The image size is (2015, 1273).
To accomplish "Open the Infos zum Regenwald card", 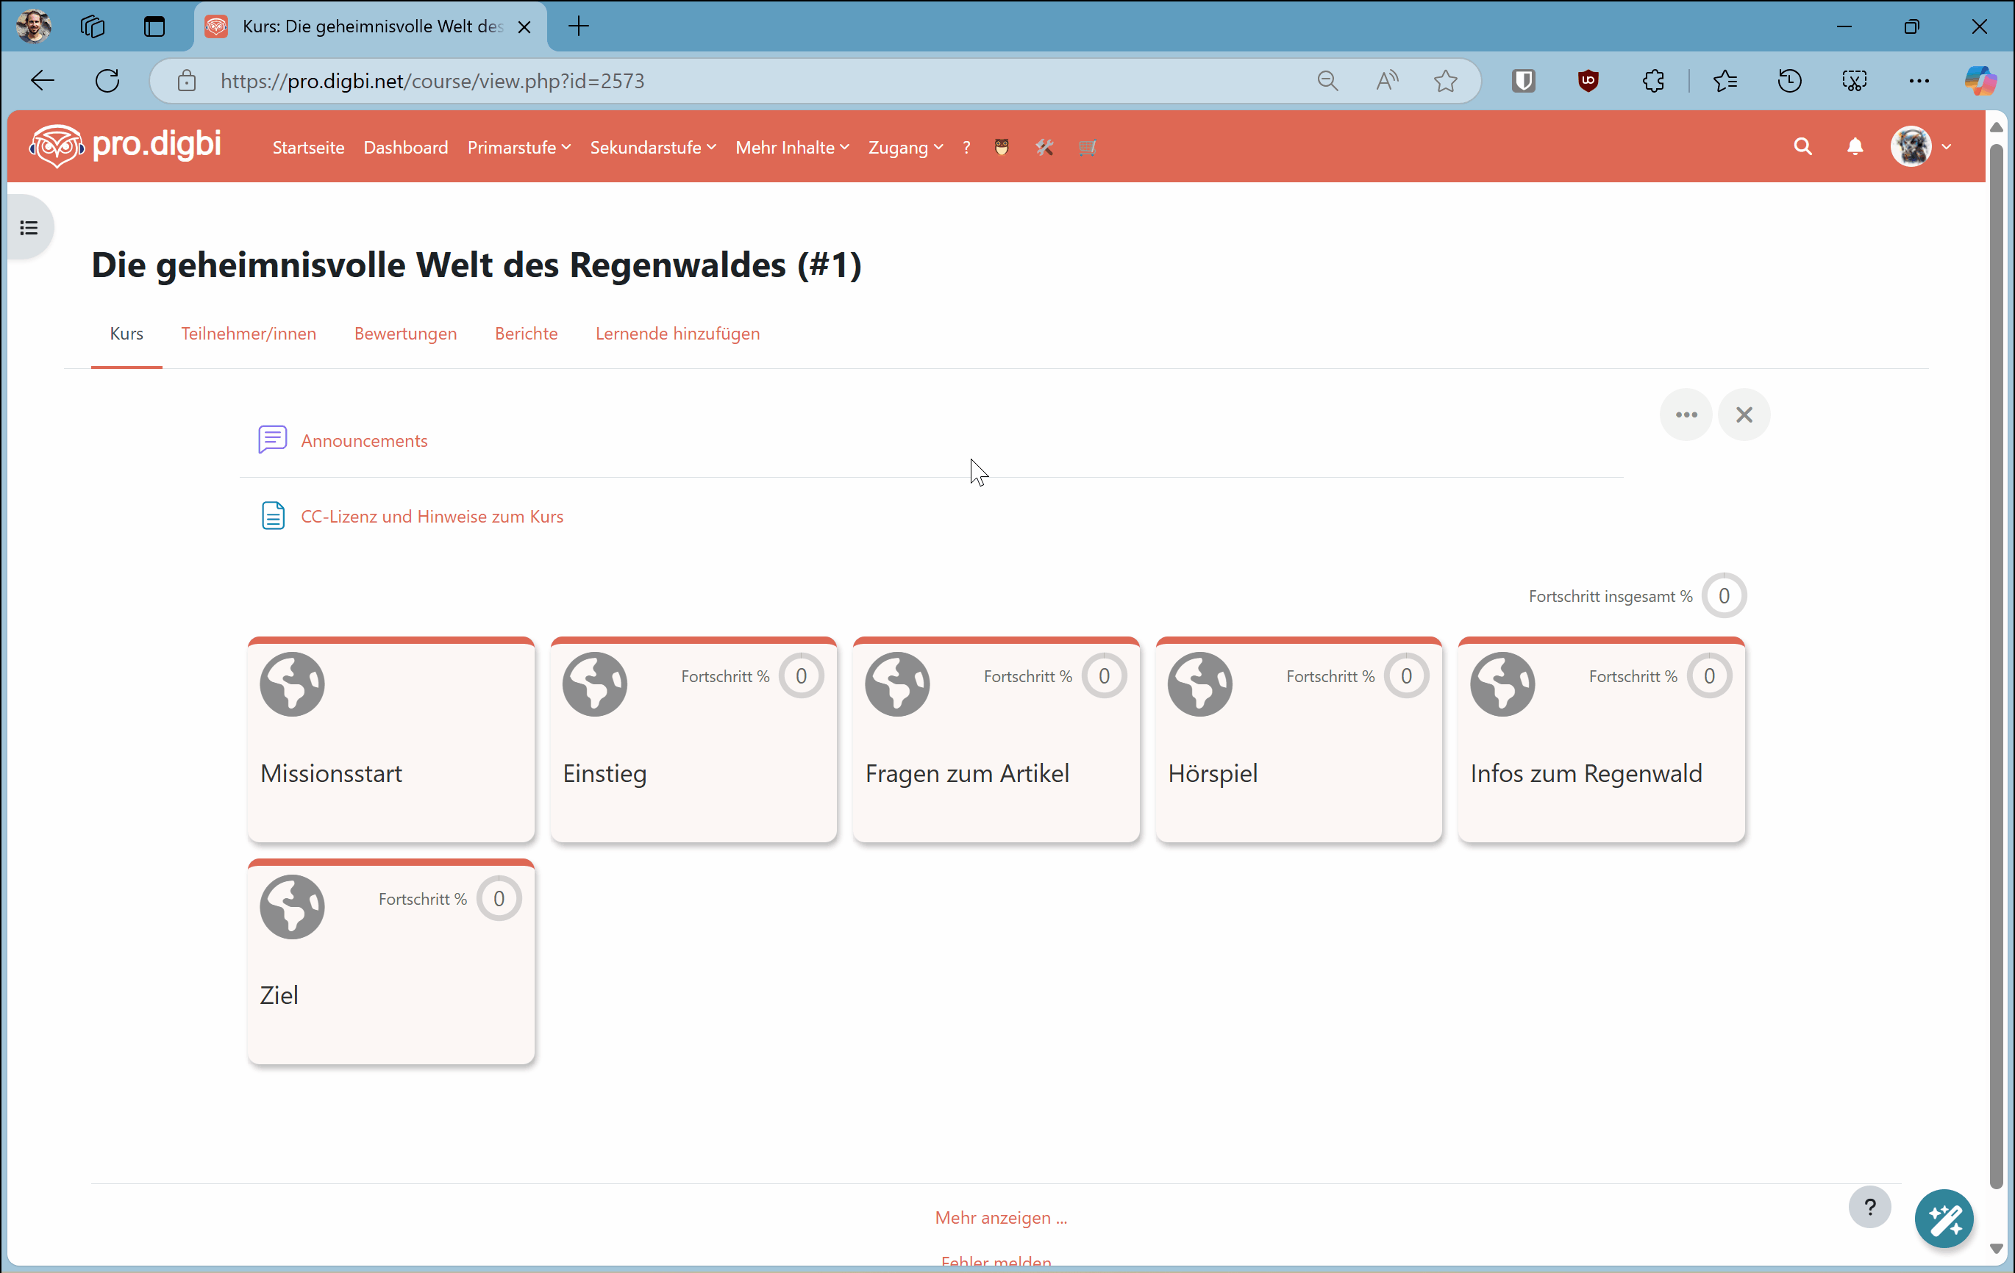I will tap(1602, 739).
